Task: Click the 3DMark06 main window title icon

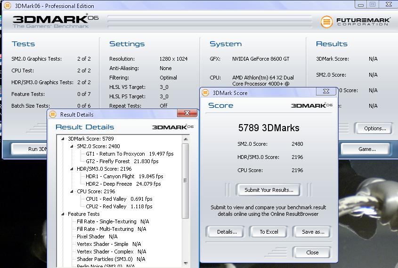Action: click(8, 6)
